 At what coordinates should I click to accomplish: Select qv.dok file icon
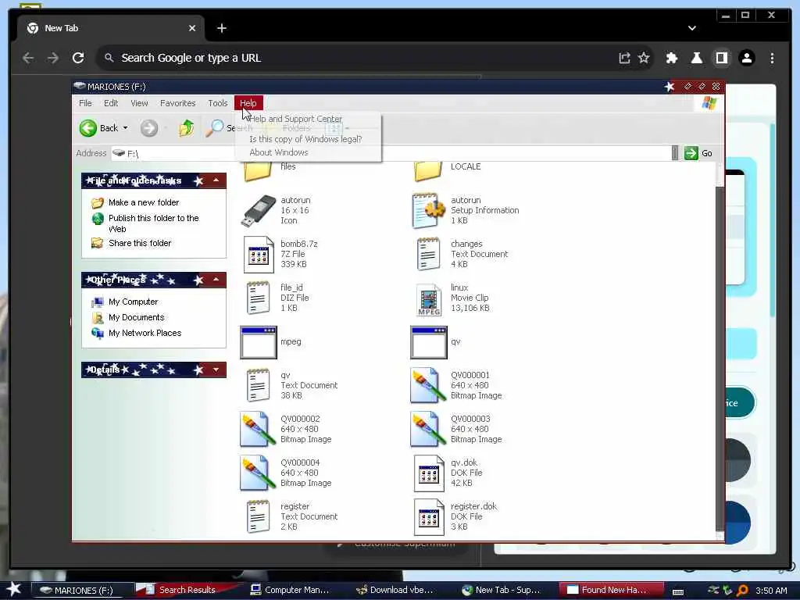(429, 473)
